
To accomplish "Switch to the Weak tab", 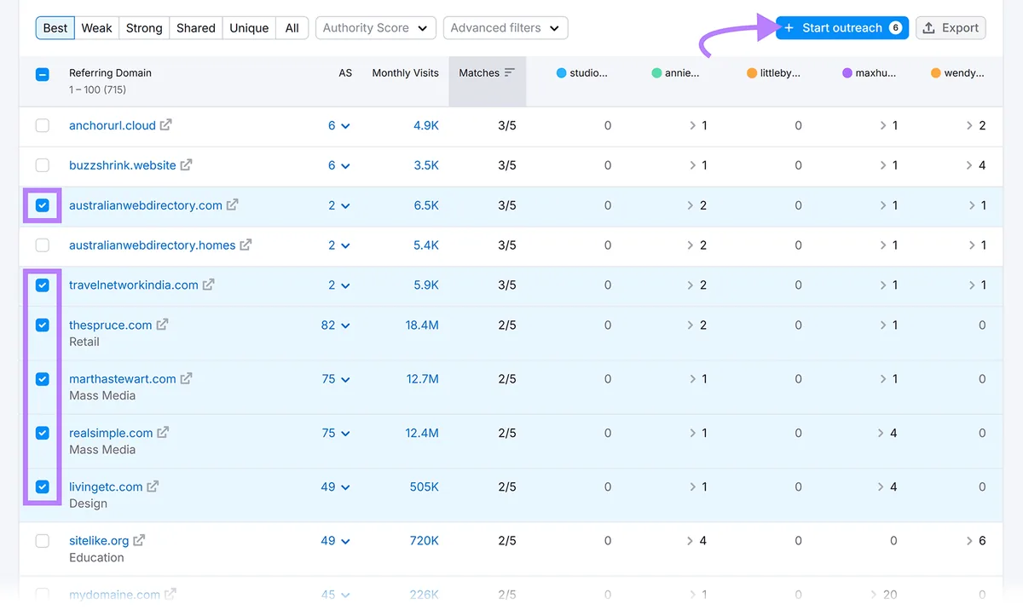I will pos(97,28).
